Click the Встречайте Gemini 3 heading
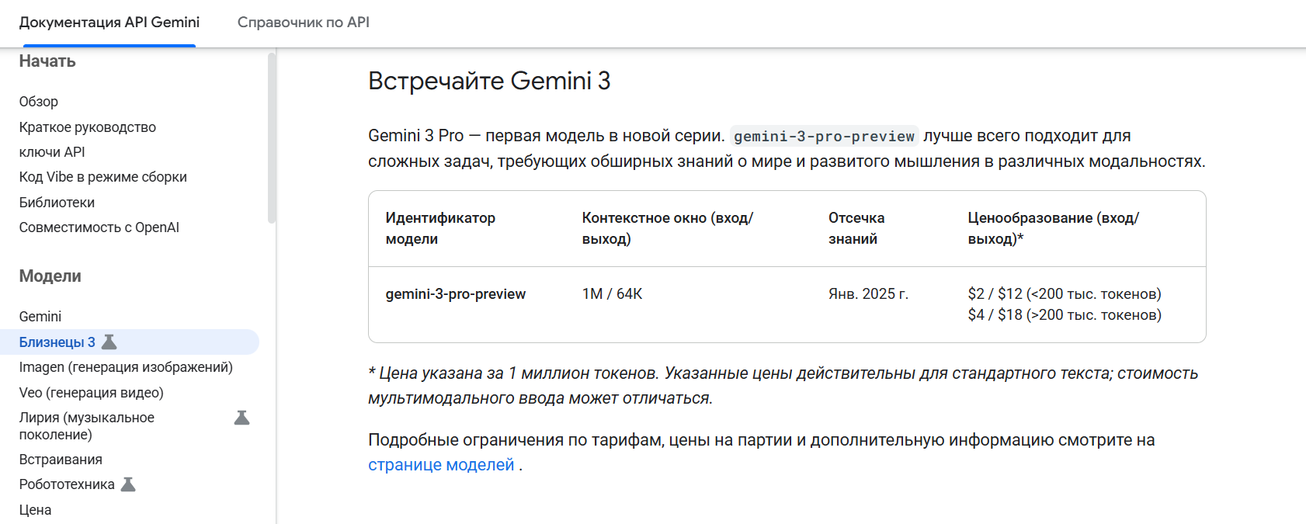The image size is (1306, 524). click(489, 81)
